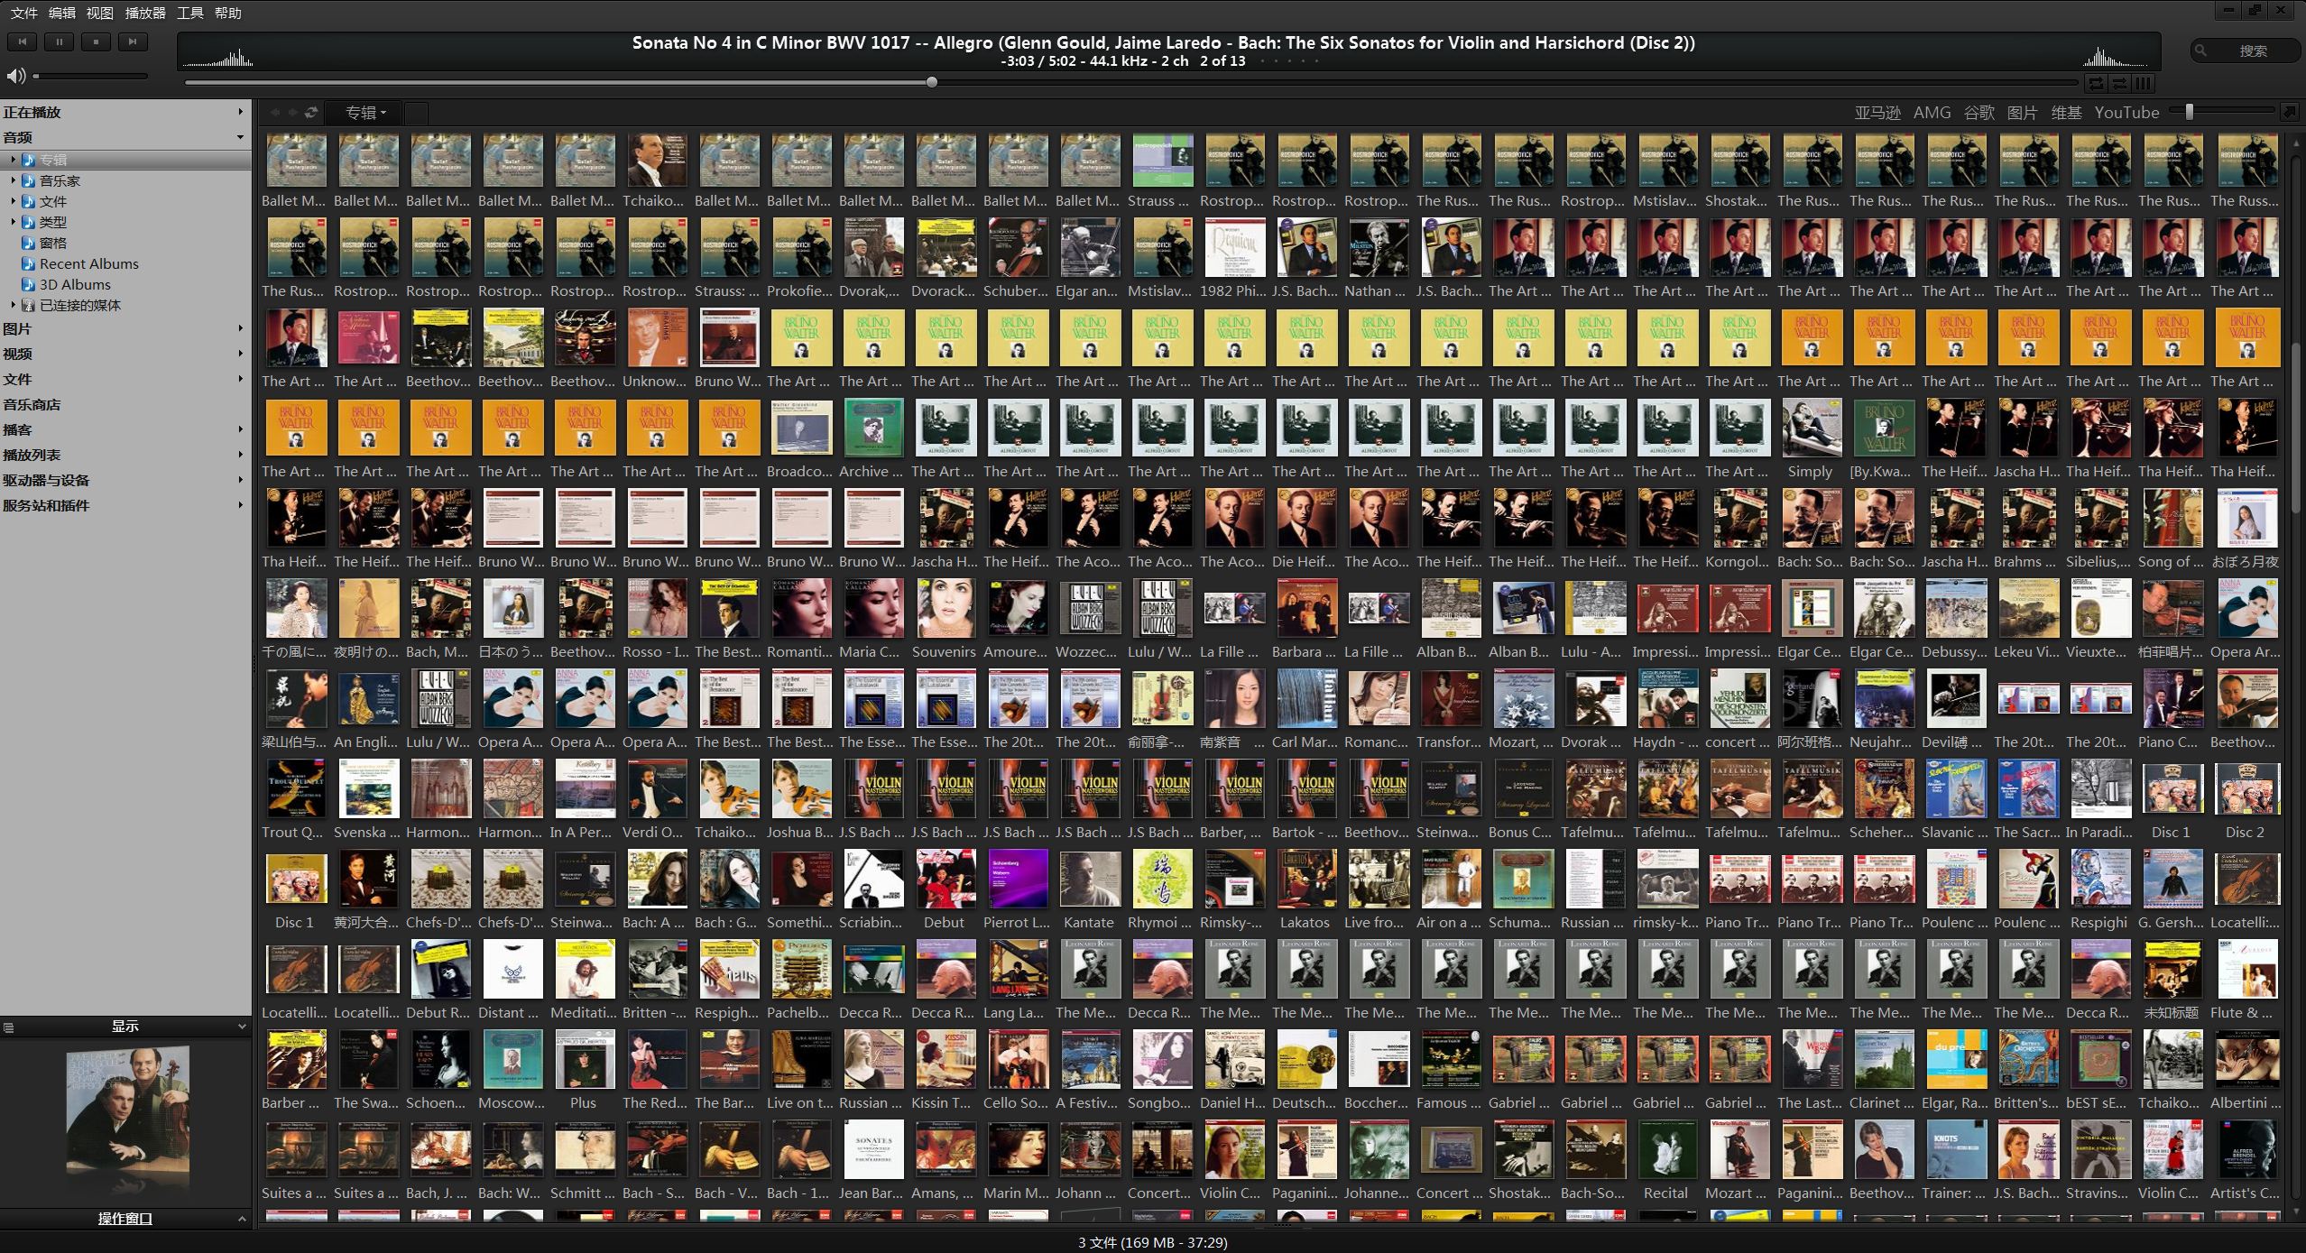
Task: Toggle repeat playback mode
Action: pyautogui.click(x=2096, y=83)
